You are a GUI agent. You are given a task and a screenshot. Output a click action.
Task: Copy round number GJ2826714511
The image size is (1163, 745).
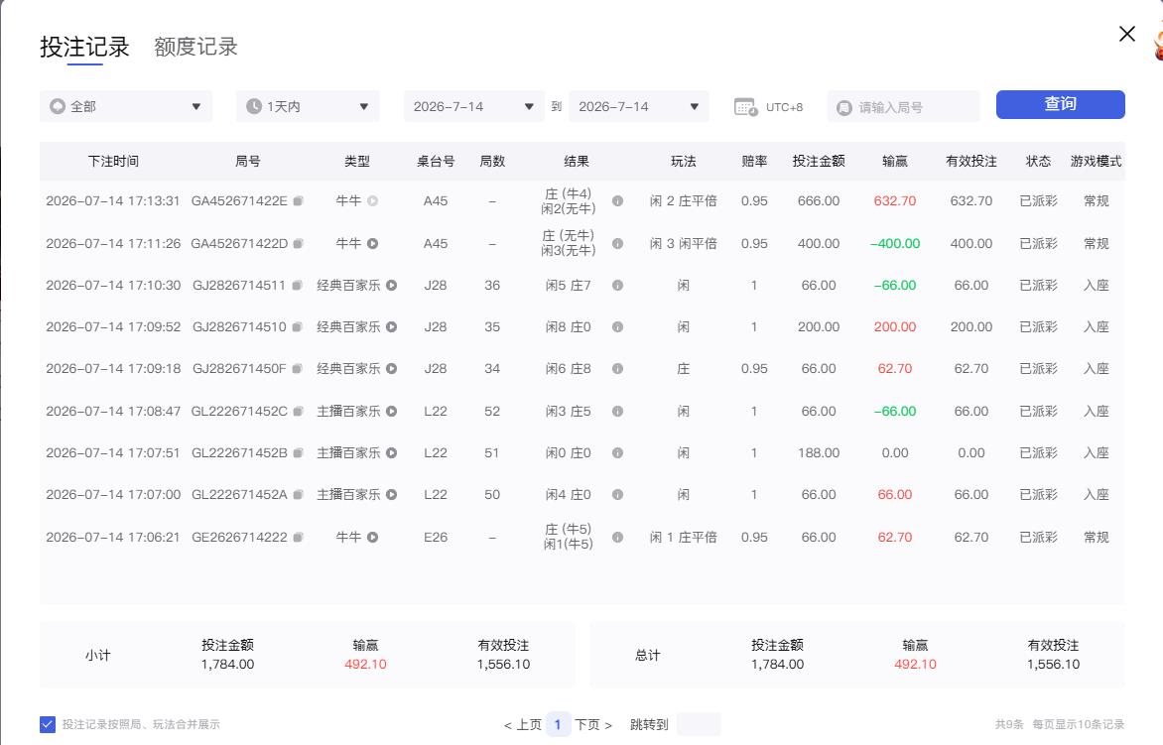tap(297, 286)
